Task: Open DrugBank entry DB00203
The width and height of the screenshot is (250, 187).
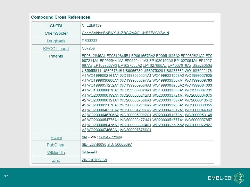Action: tap(90, 41)
